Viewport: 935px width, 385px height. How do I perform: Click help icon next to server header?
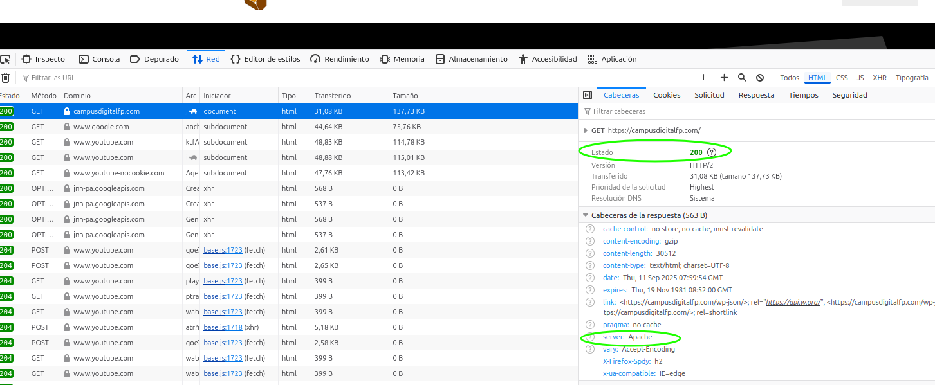click(x=590, y=337)
